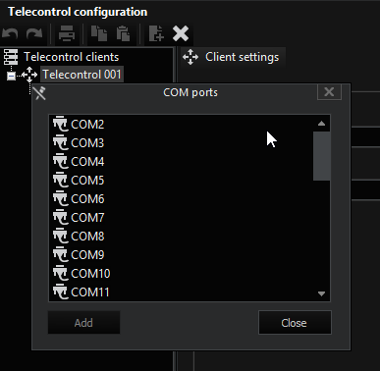Pick COM10 from the port list
This screenshot has height=371, width=380.
90,274
